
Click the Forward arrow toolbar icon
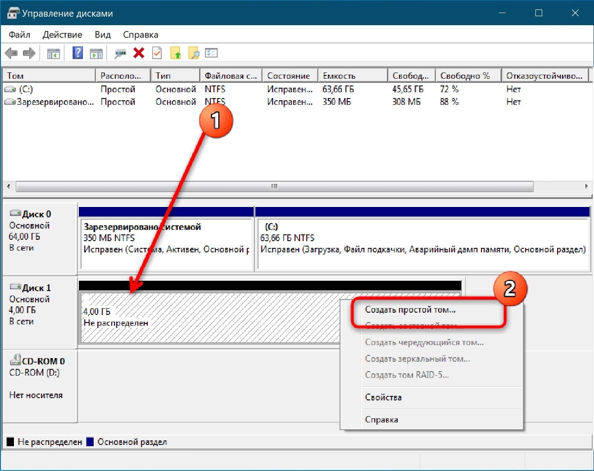click(x=29, y=54)
